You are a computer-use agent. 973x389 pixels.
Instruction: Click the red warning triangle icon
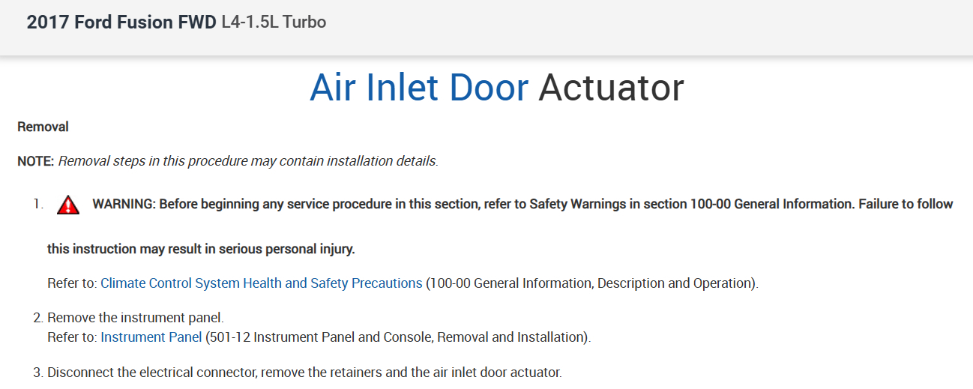coord(68,205)
